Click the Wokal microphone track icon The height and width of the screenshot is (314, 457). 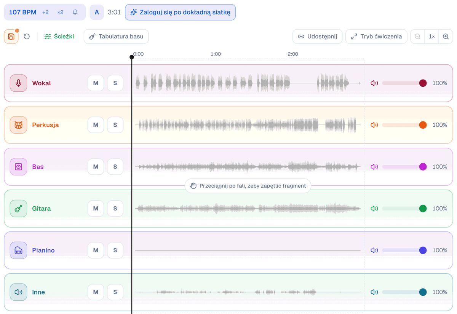point(18,83)
